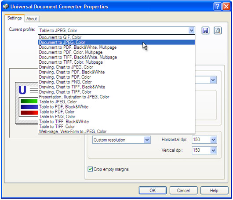Click the page preview thumbnail
Viewport: 233px width, 200px height.
coord(27,103)
